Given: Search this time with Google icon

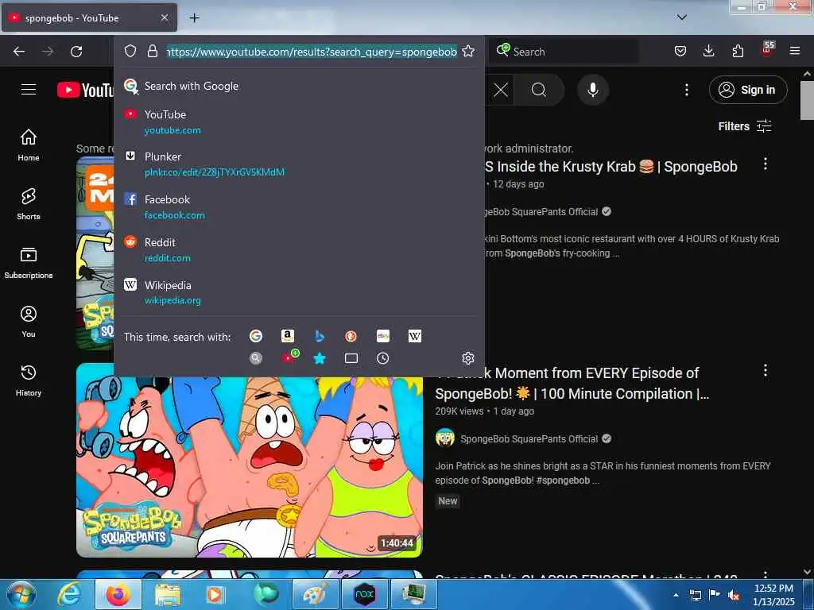Looking at the screenshot, I should point(256,336).
